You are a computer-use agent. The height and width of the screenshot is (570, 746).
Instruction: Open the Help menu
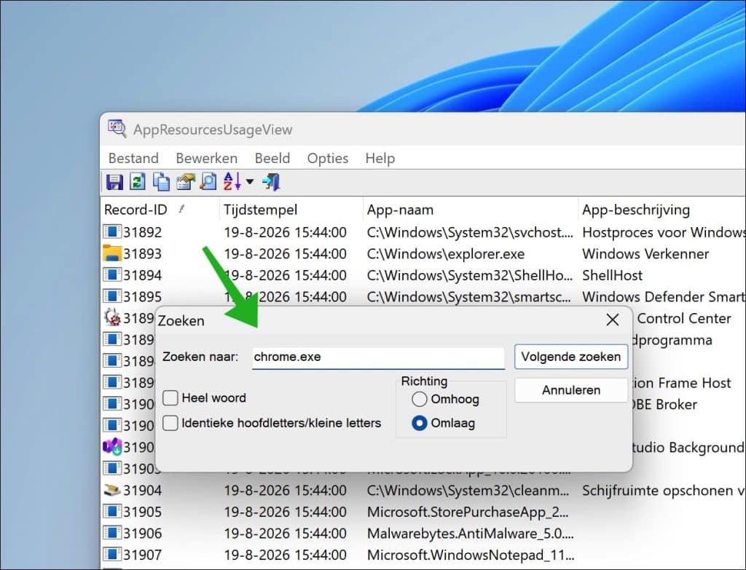[380, 158]
